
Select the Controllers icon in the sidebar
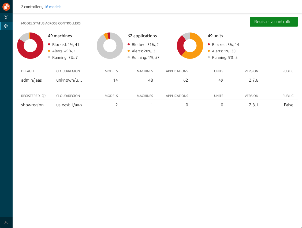pyautogui.click(x=6, y=26)
